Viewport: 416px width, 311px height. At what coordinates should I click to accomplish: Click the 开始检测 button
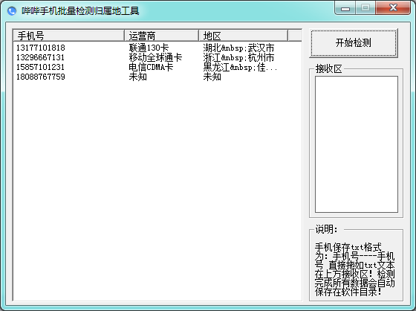click(354, 43)
